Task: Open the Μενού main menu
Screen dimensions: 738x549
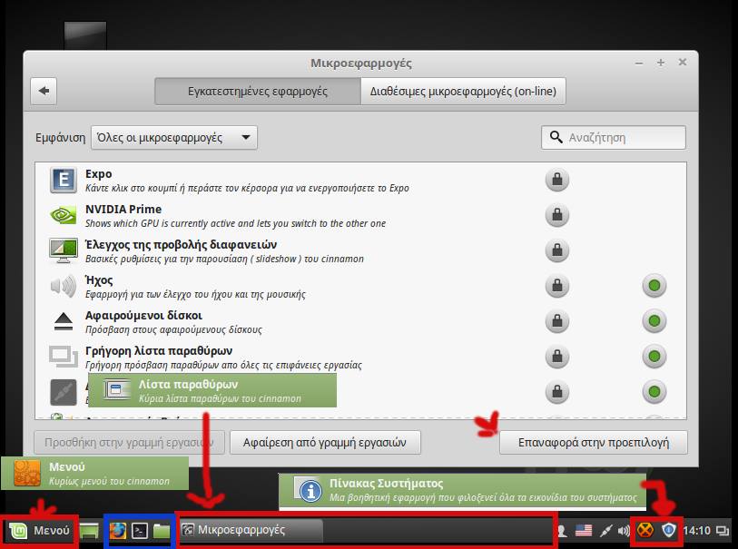Action: point(40,530)
